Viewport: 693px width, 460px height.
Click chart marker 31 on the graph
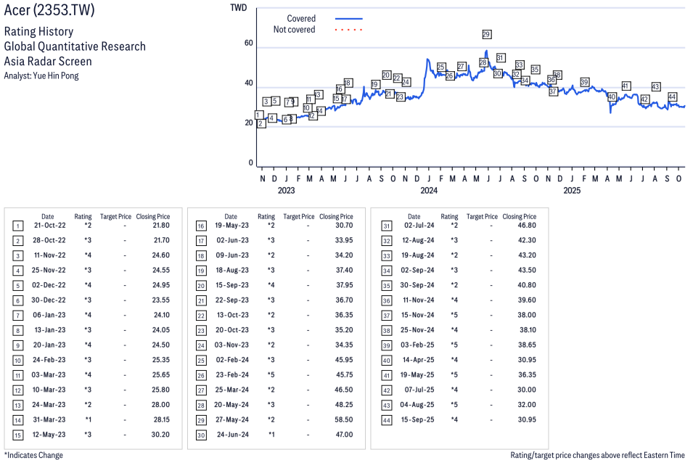(x=500, y=58)
